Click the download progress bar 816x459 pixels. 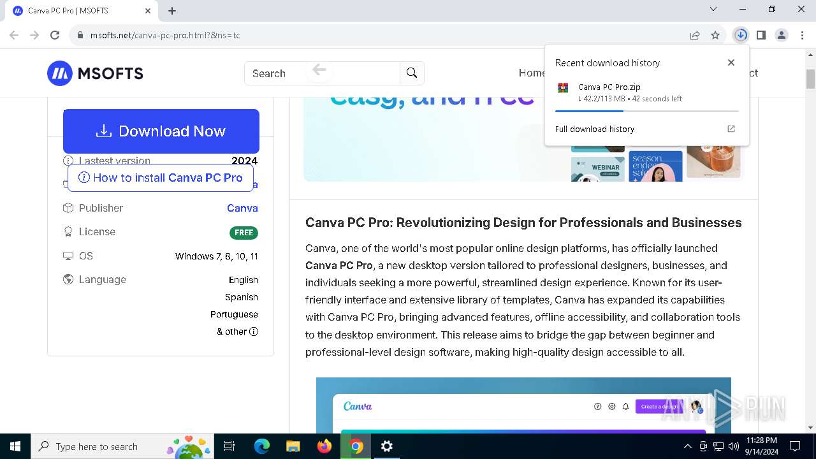point(646,111)
